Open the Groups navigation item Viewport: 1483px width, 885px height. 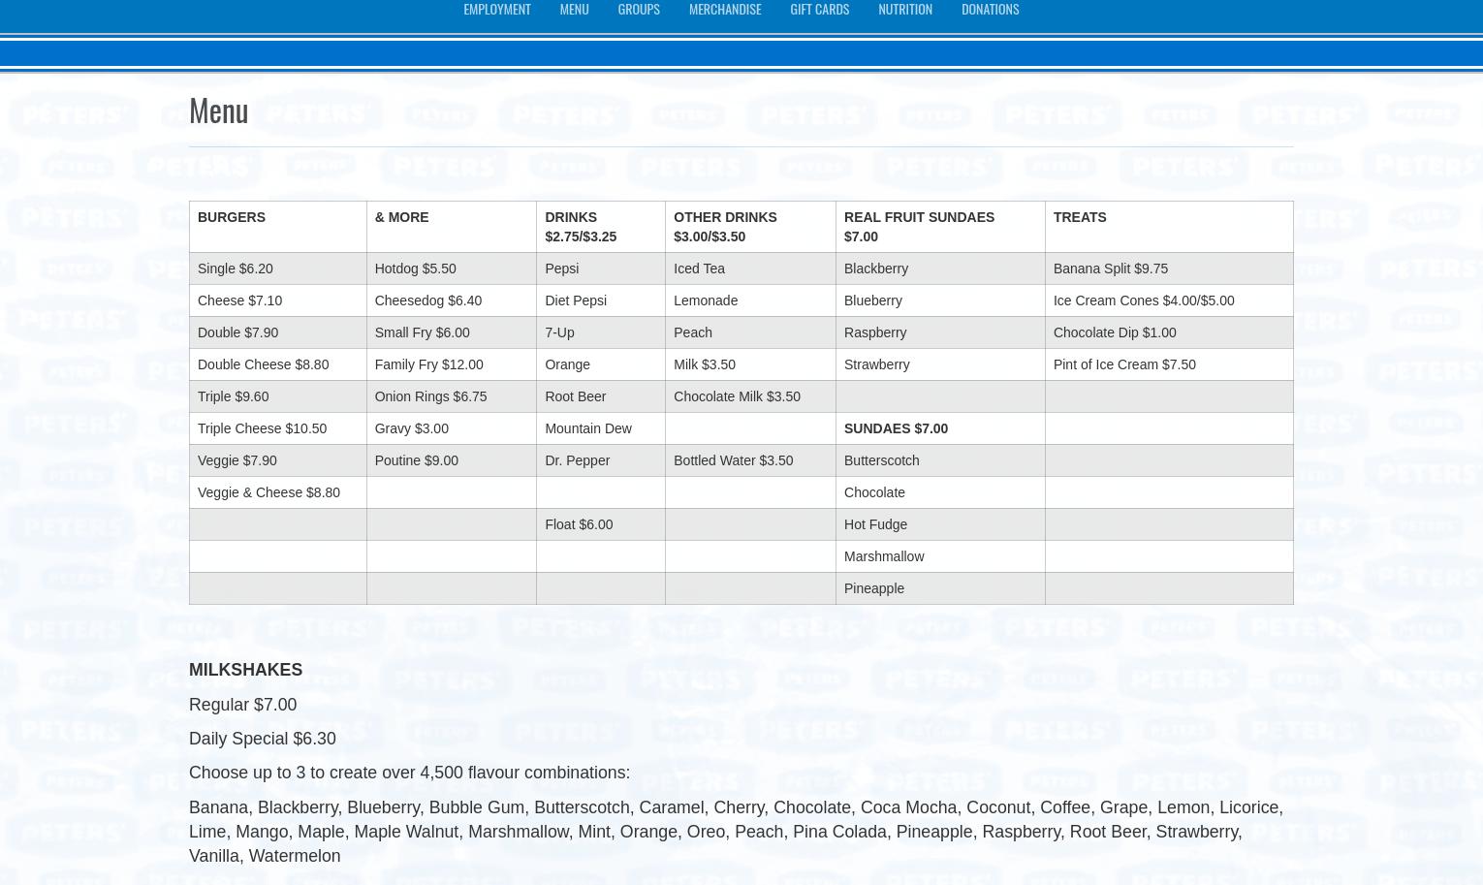click(638, 10)
